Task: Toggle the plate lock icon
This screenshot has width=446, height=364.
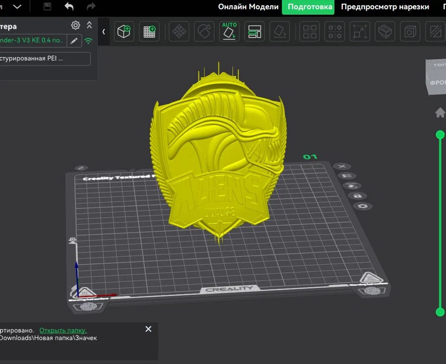Action: click(357, 196)
